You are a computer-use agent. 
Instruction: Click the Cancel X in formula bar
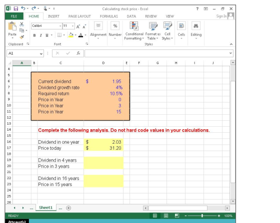(57, 53)
